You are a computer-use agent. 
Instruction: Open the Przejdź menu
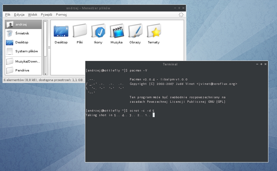click(x=46, y=15)
